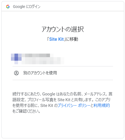Click the アカウントの選択 heading

coord(63,29)
